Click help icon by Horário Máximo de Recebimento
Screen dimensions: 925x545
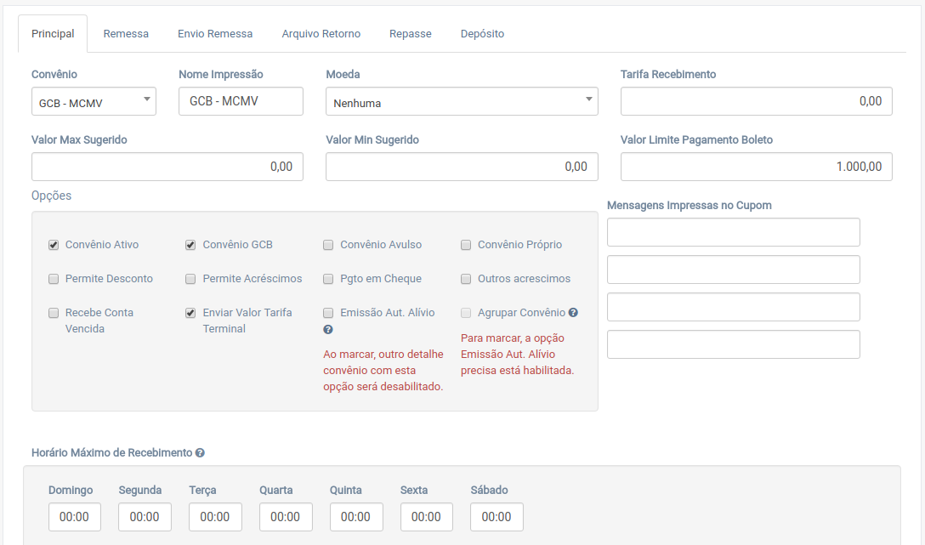pyautogui.click(x=200, y=453)
